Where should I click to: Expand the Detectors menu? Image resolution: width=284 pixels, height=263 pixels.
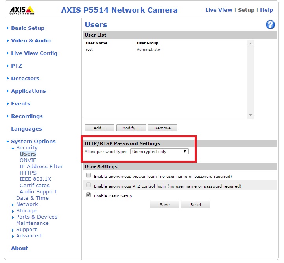click(x=25, y=78)
